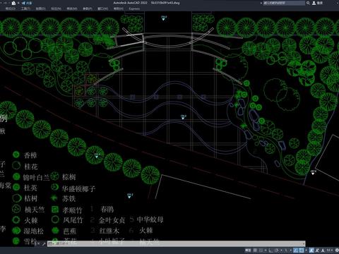Expand the Polar tracking angle dropdown arrow
Screen dimensions: 339x254
[281, 250]
